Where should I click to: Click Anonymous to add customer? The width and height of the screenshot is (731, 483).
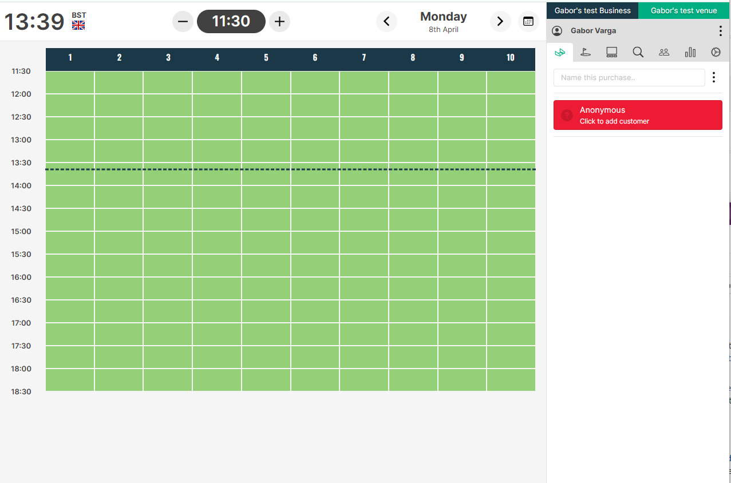tap(638, 115)
